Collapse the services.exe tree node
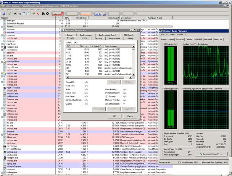 pos(2,50)
